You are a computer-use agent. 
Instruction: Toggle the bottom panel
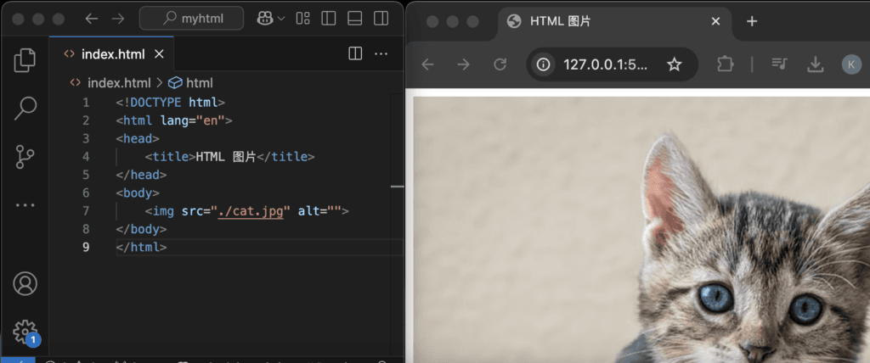pyautogui.click(x=354, y=19)
